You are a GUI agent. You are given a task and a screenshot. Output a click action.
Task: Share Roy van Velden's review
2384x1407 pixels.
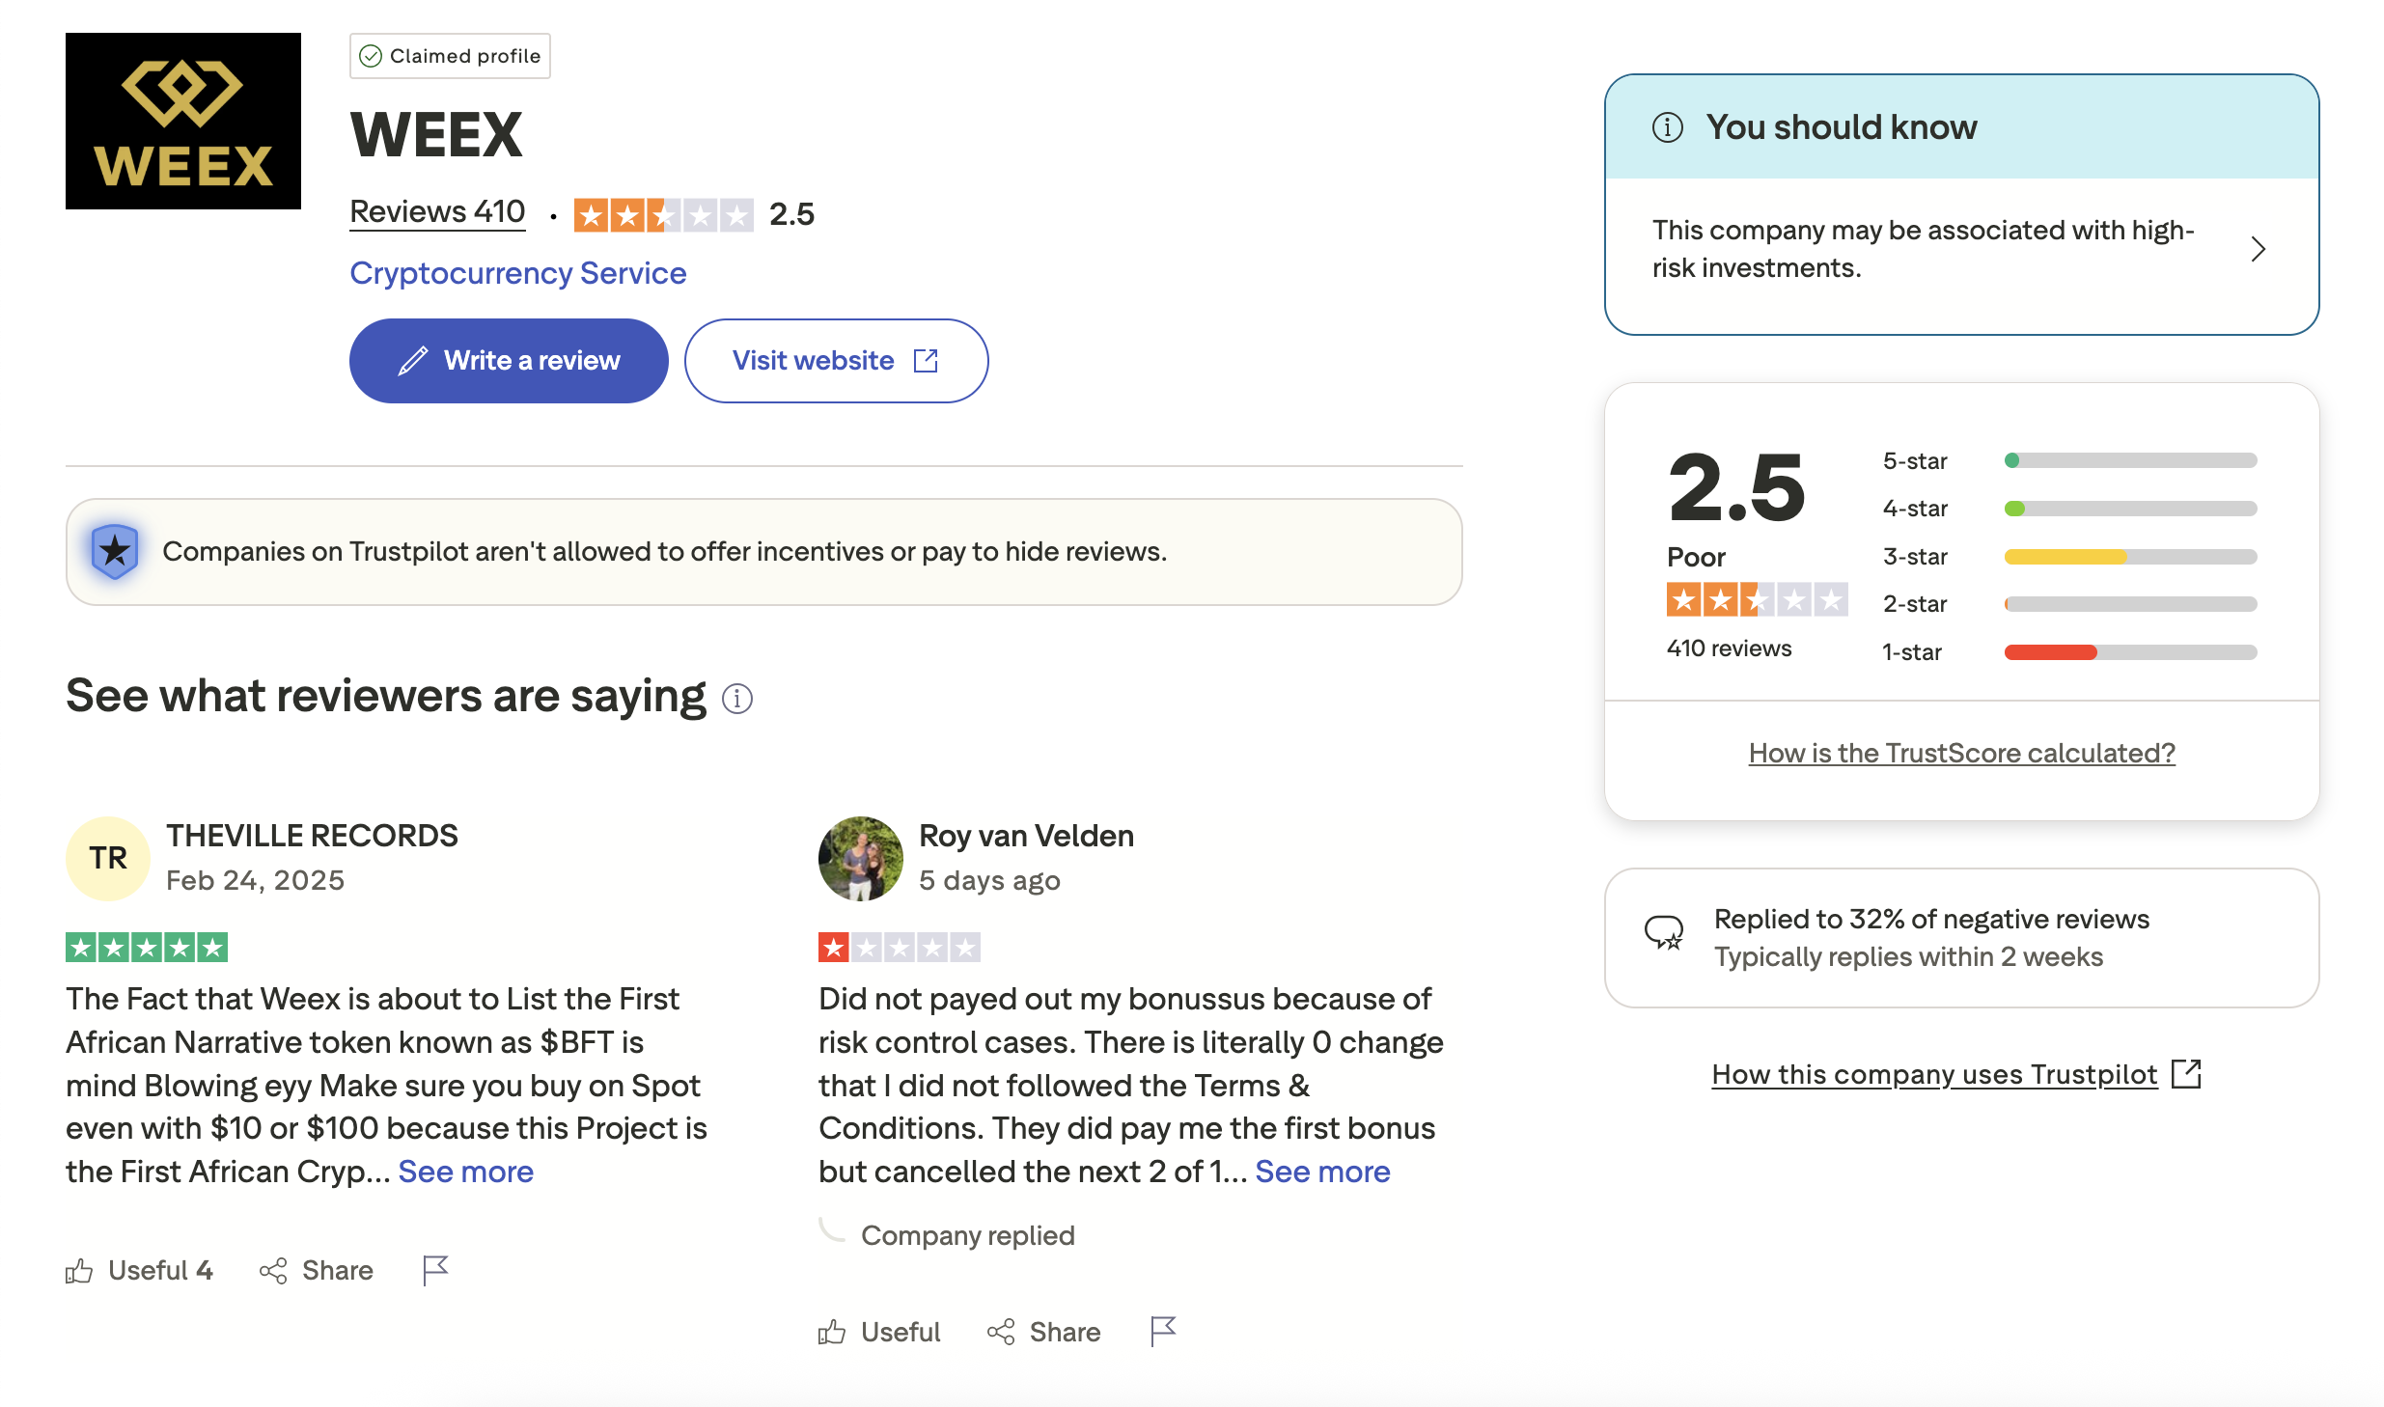coord(1044,1332)
